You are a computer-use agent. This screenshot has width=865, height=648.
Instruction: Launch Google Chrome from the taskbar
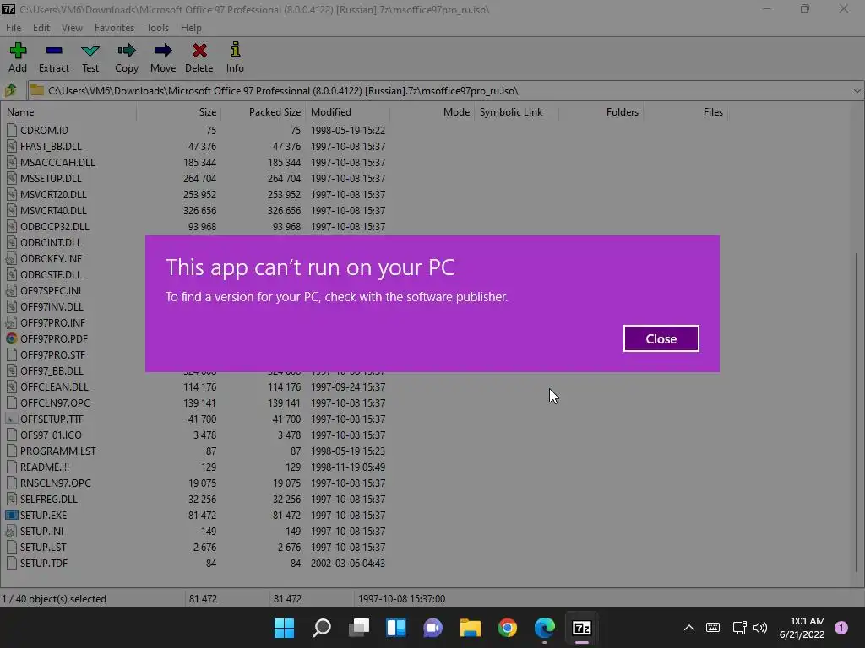[x=508, y=628]
